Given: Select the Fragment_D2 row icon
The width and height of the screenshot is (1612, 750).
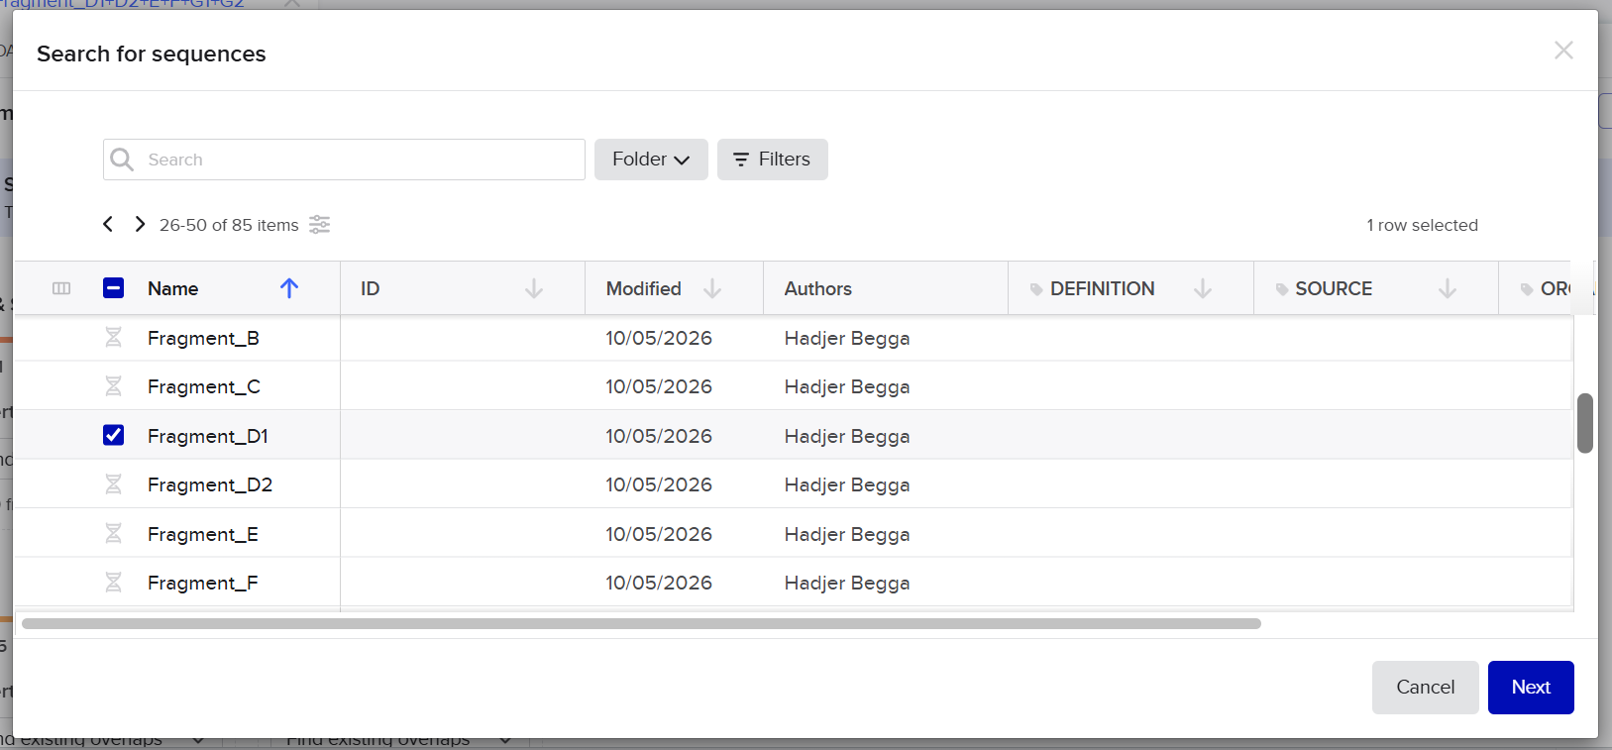Looking at the screenshot, I should tap(114, 484).
